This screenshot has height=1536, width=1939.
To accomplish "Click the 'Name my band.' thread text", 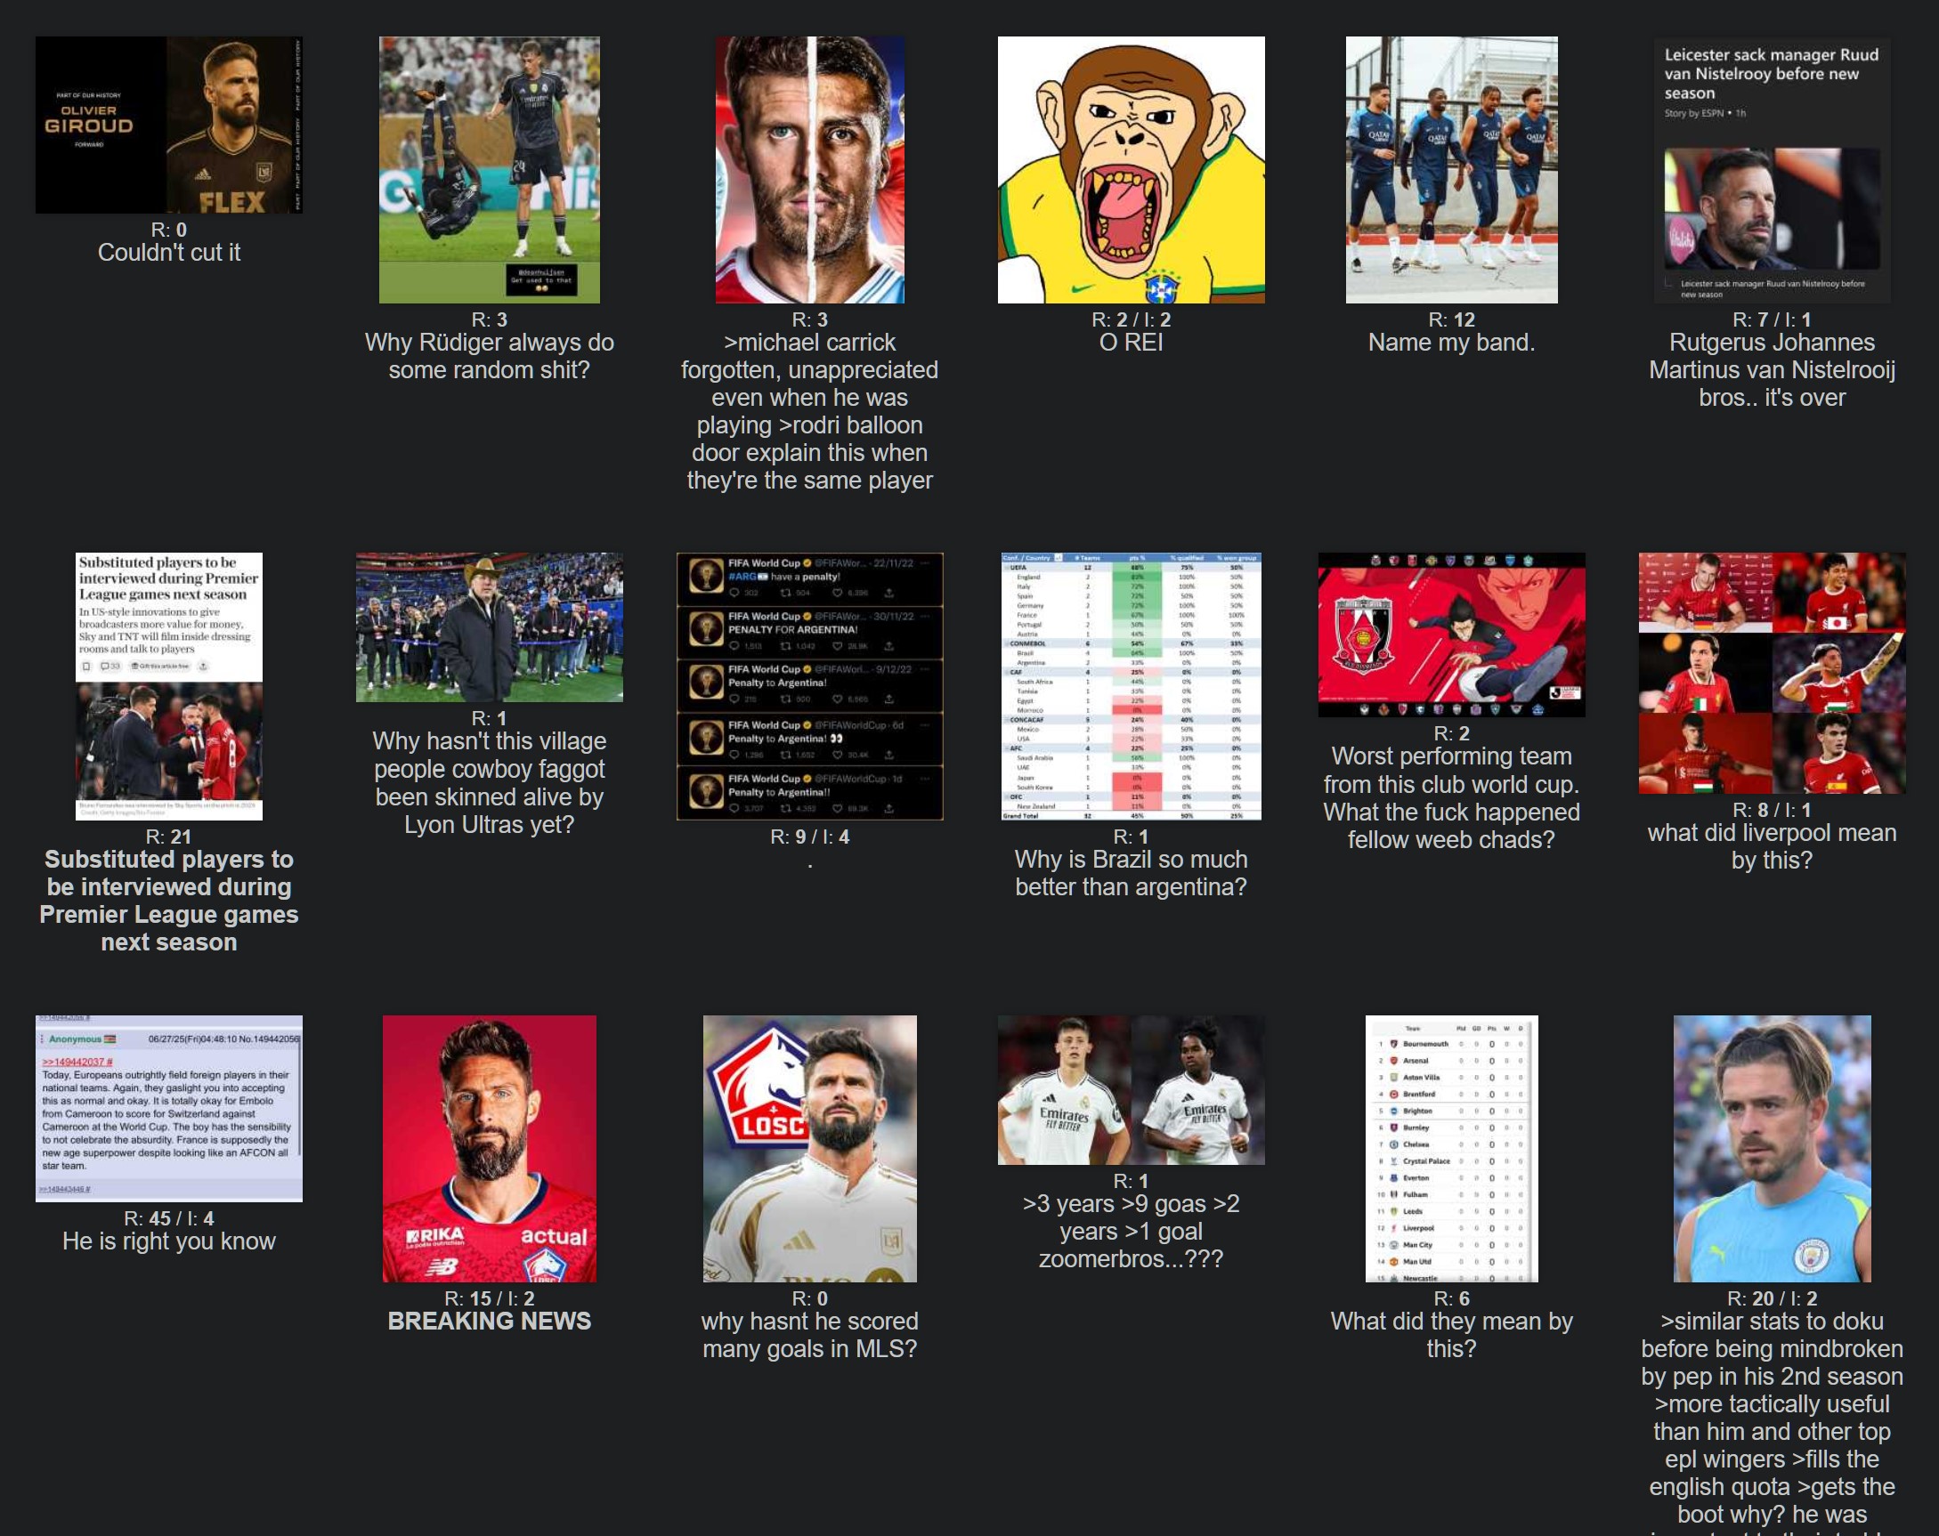I will (x=1451, y=343).
